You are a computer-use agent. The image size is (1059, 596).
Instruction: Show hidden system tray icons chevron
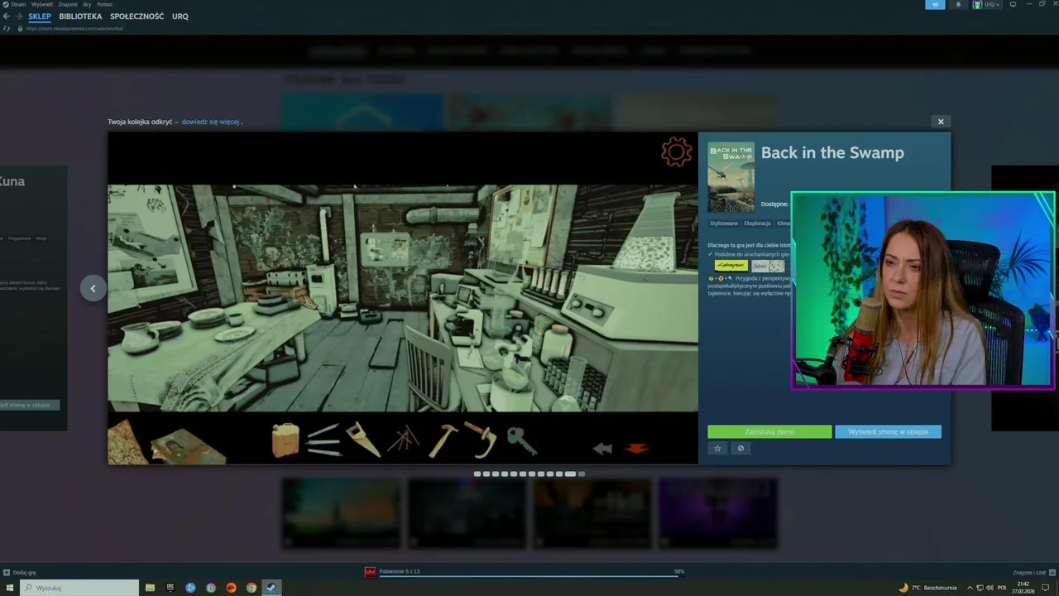point(970,588)
